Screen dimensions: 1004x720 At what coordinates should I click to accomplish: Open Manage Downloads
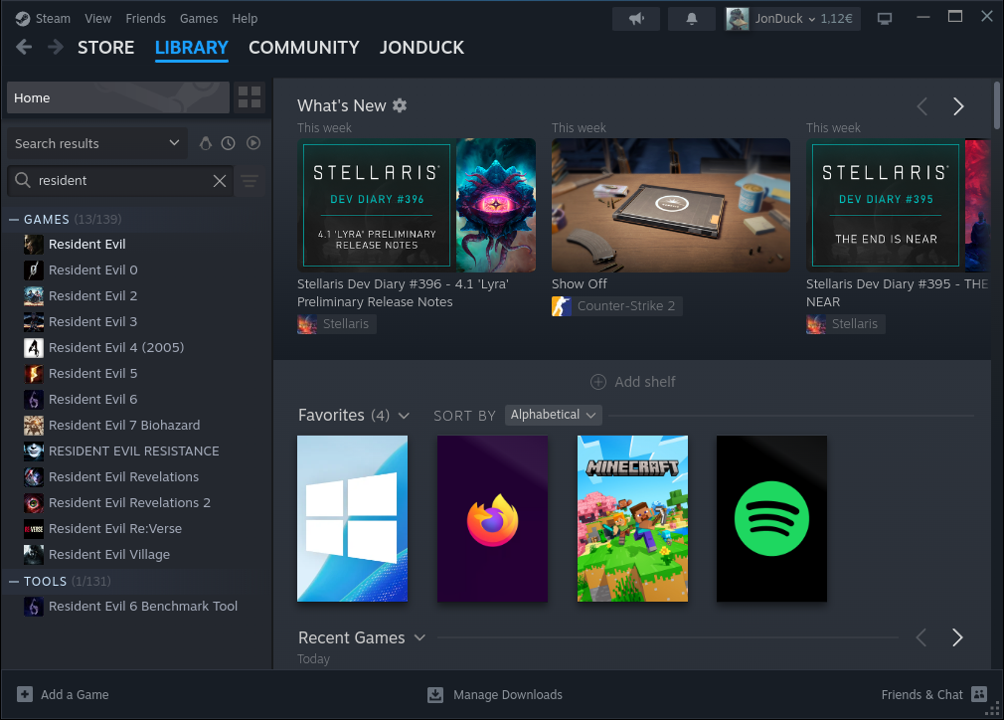click(495, 695)
